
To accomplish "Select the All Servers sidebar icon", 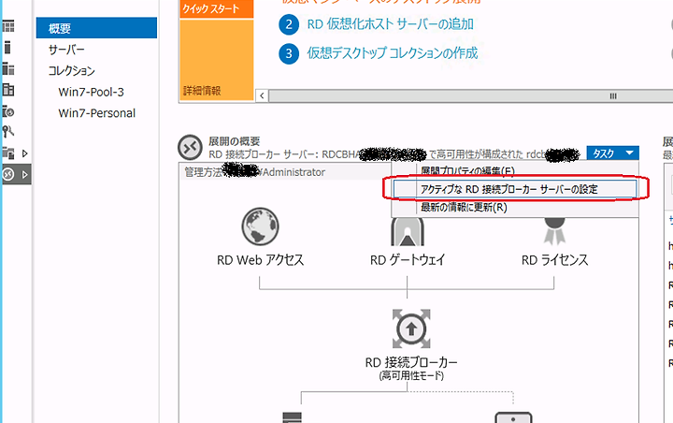I will pyautogui.click(x=8, y=68).
